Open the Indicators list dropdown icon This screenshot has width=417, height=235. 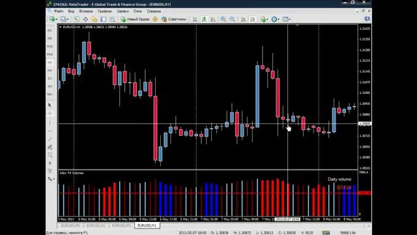pyautogui.click(x=264, y=19)
